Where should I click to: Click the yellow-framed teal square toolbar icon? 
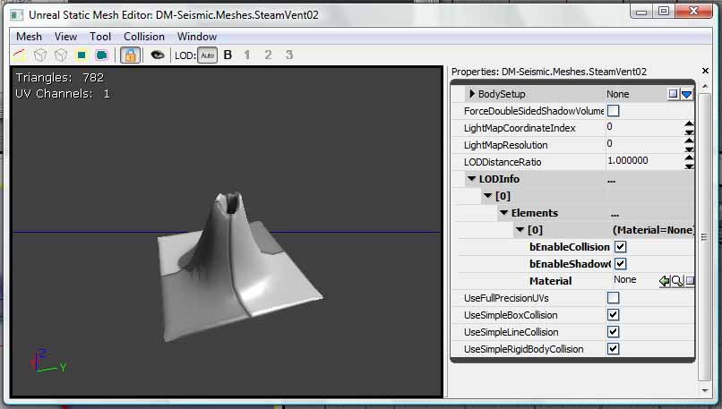pyautogui.click(x=82, y=55)
